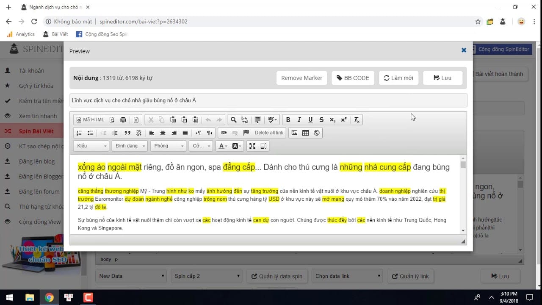The image size is (542, 305).
Task: Open the Cỡ font size dropdown
Action: pos(201,146)
